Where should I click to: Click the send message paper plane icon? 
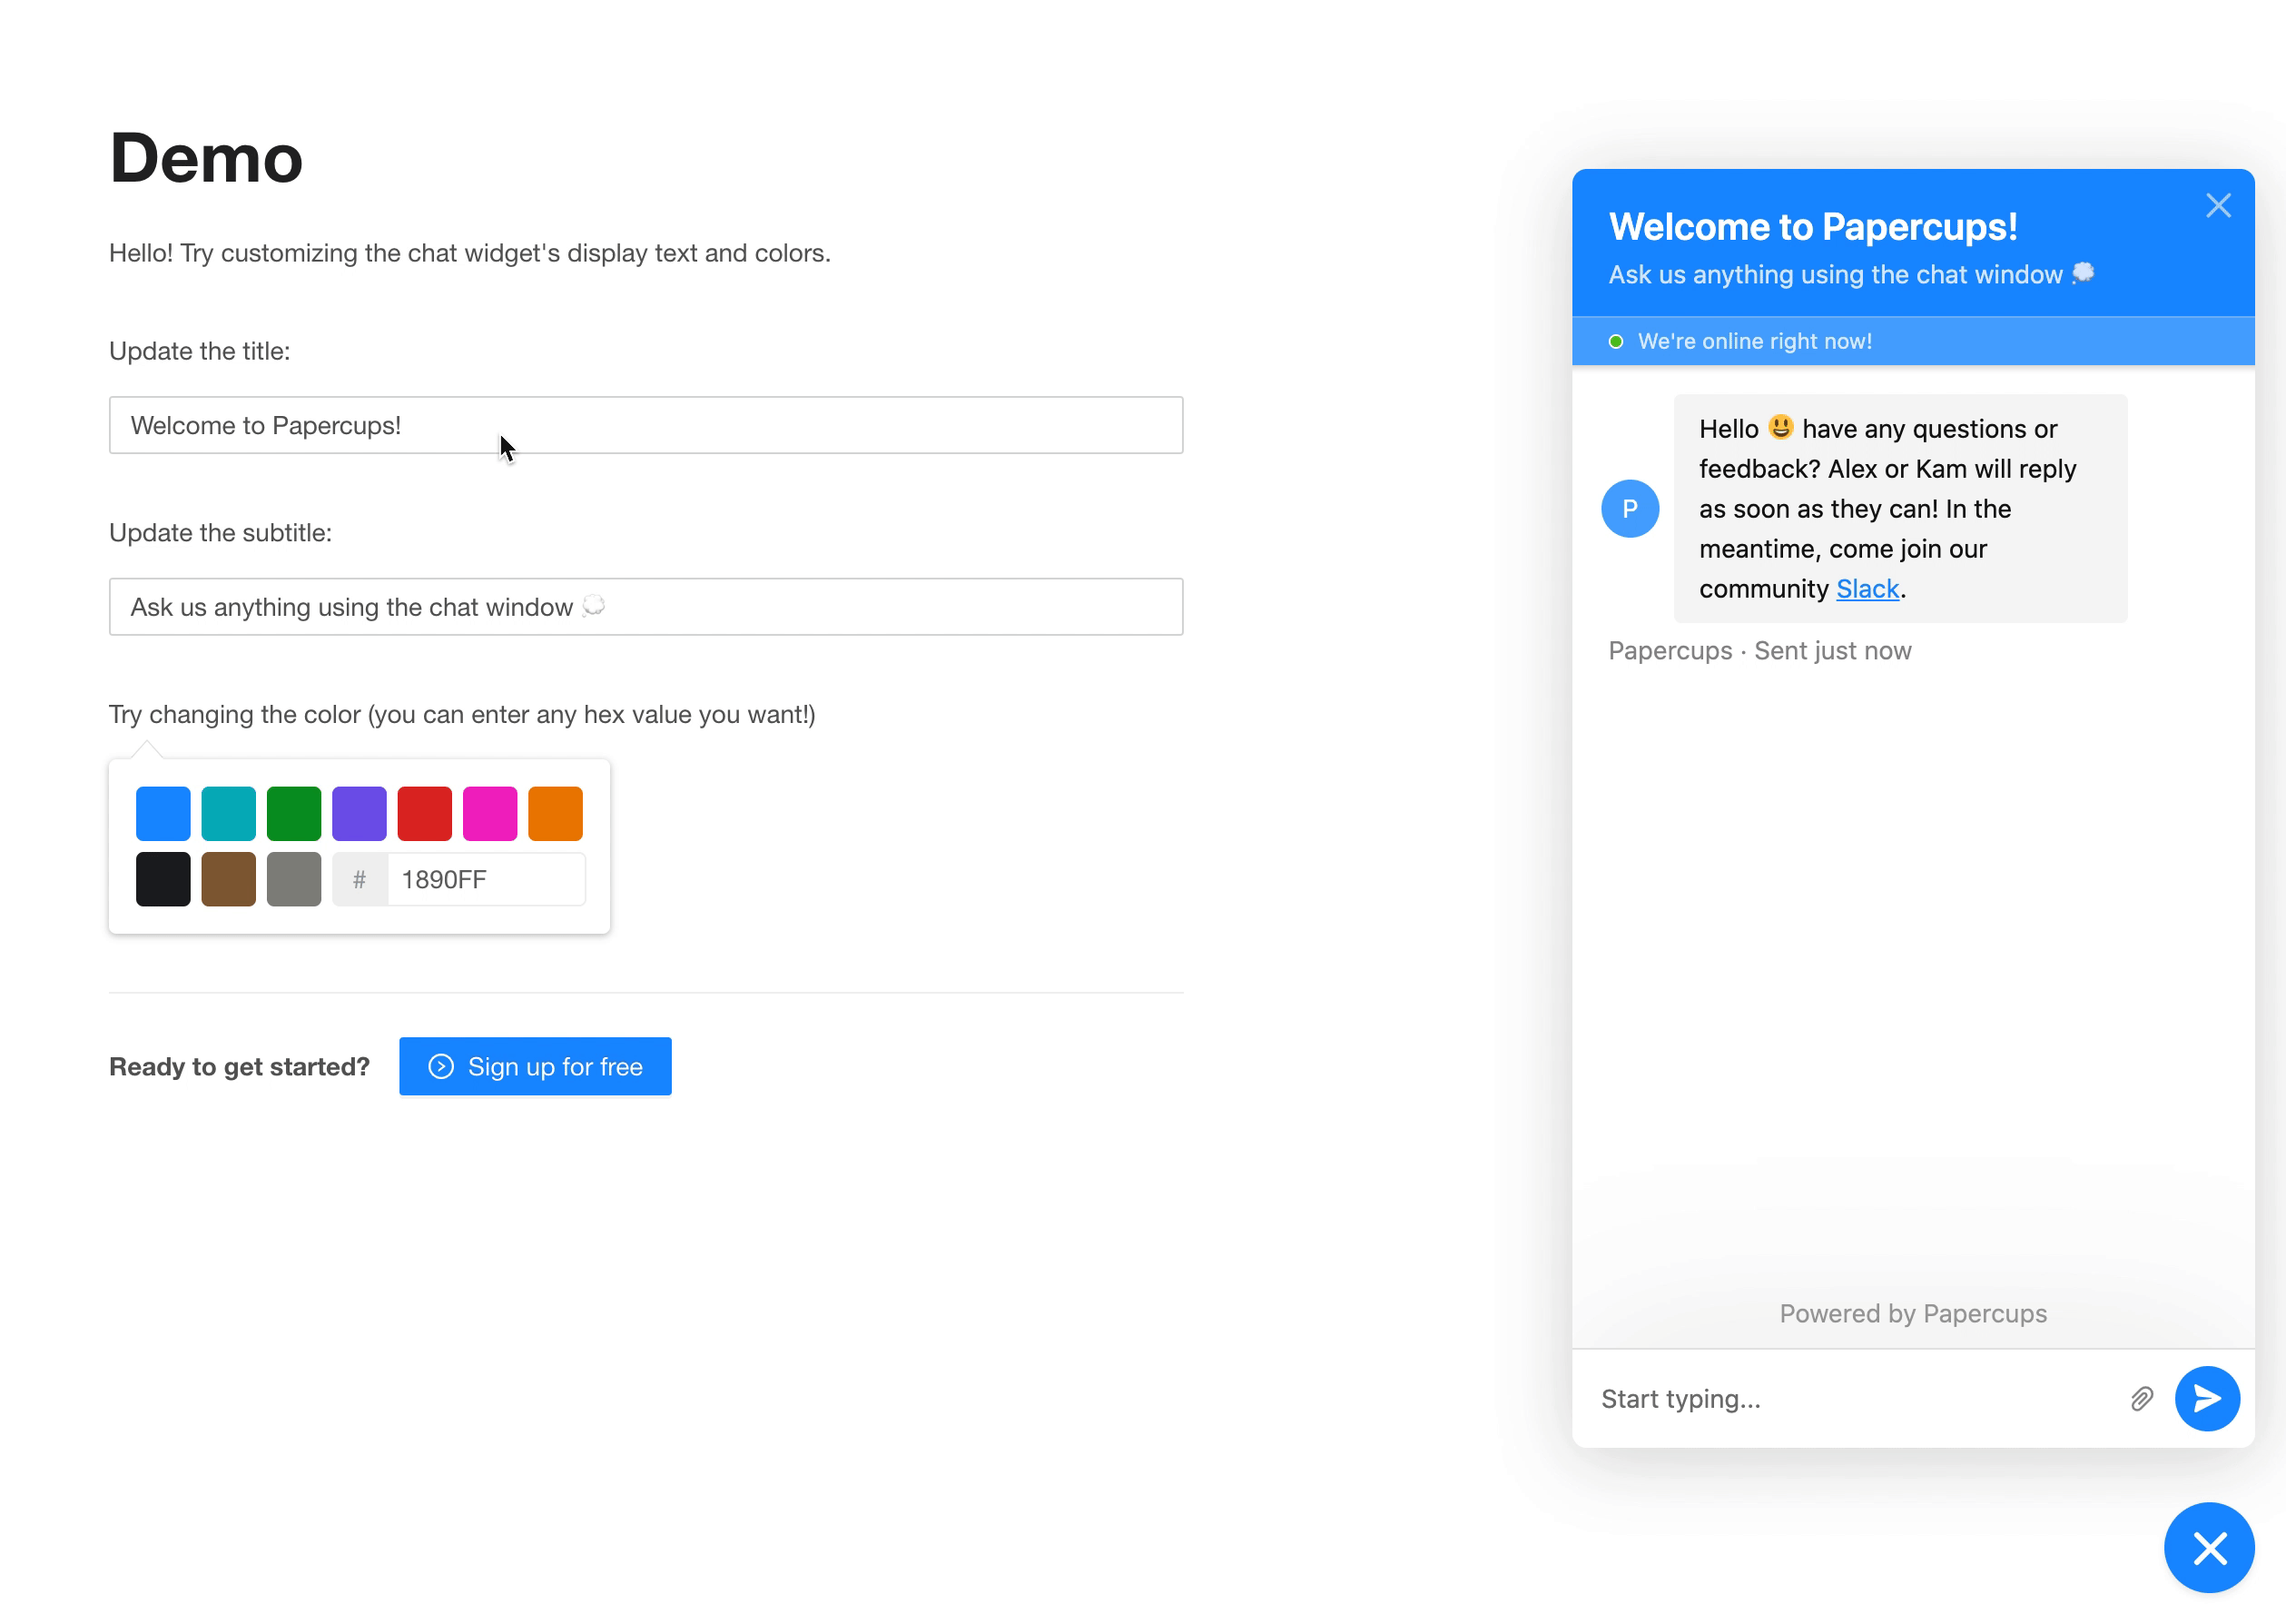coord(2209,1398)
